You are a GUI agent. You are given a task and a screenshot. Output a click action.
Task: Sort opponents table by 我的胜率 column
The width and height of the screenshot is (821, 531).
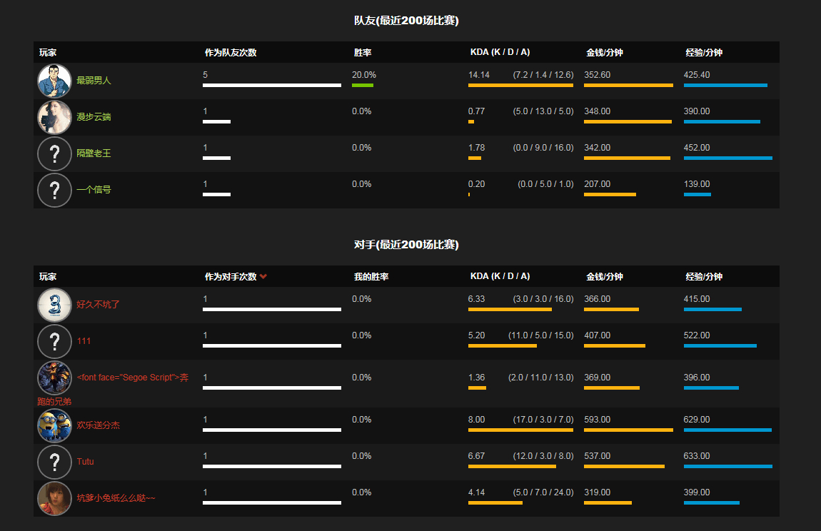click(x=371, y=277)
